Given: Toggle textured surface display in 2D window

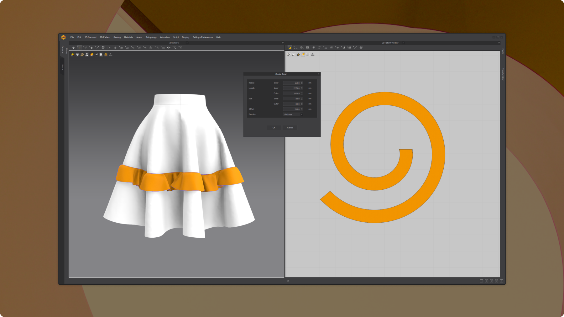Looking at the screenshot, I should coord(303,54).
